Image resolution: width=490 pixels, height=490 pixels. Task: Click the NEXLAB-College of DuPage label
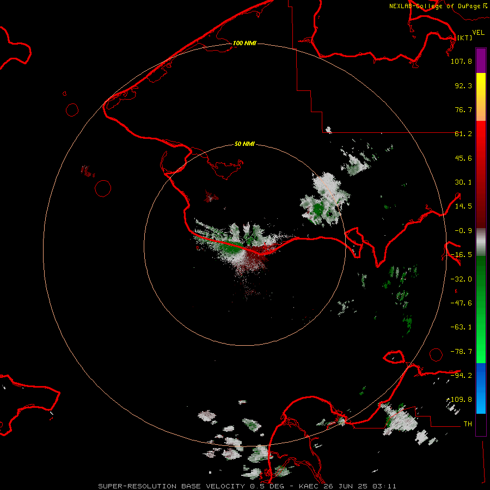tap(438, 6)
